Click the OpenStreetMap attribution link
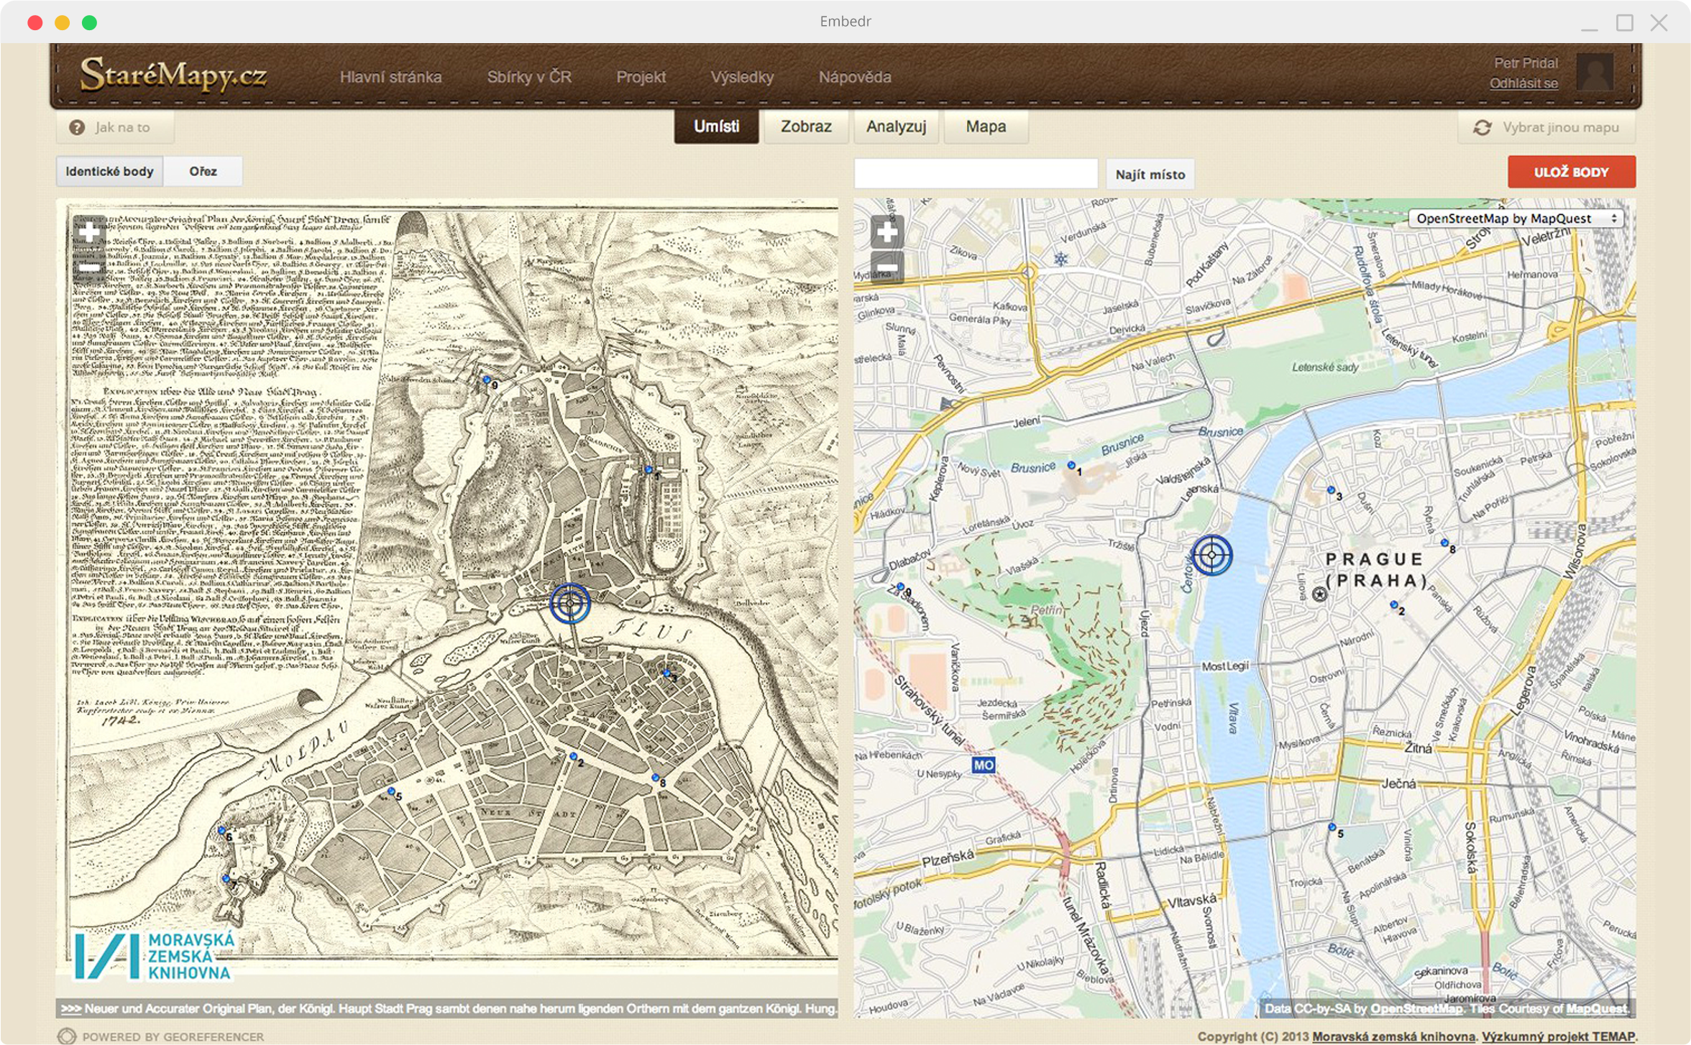1691x1045 pixels. pos(1416,1008)
